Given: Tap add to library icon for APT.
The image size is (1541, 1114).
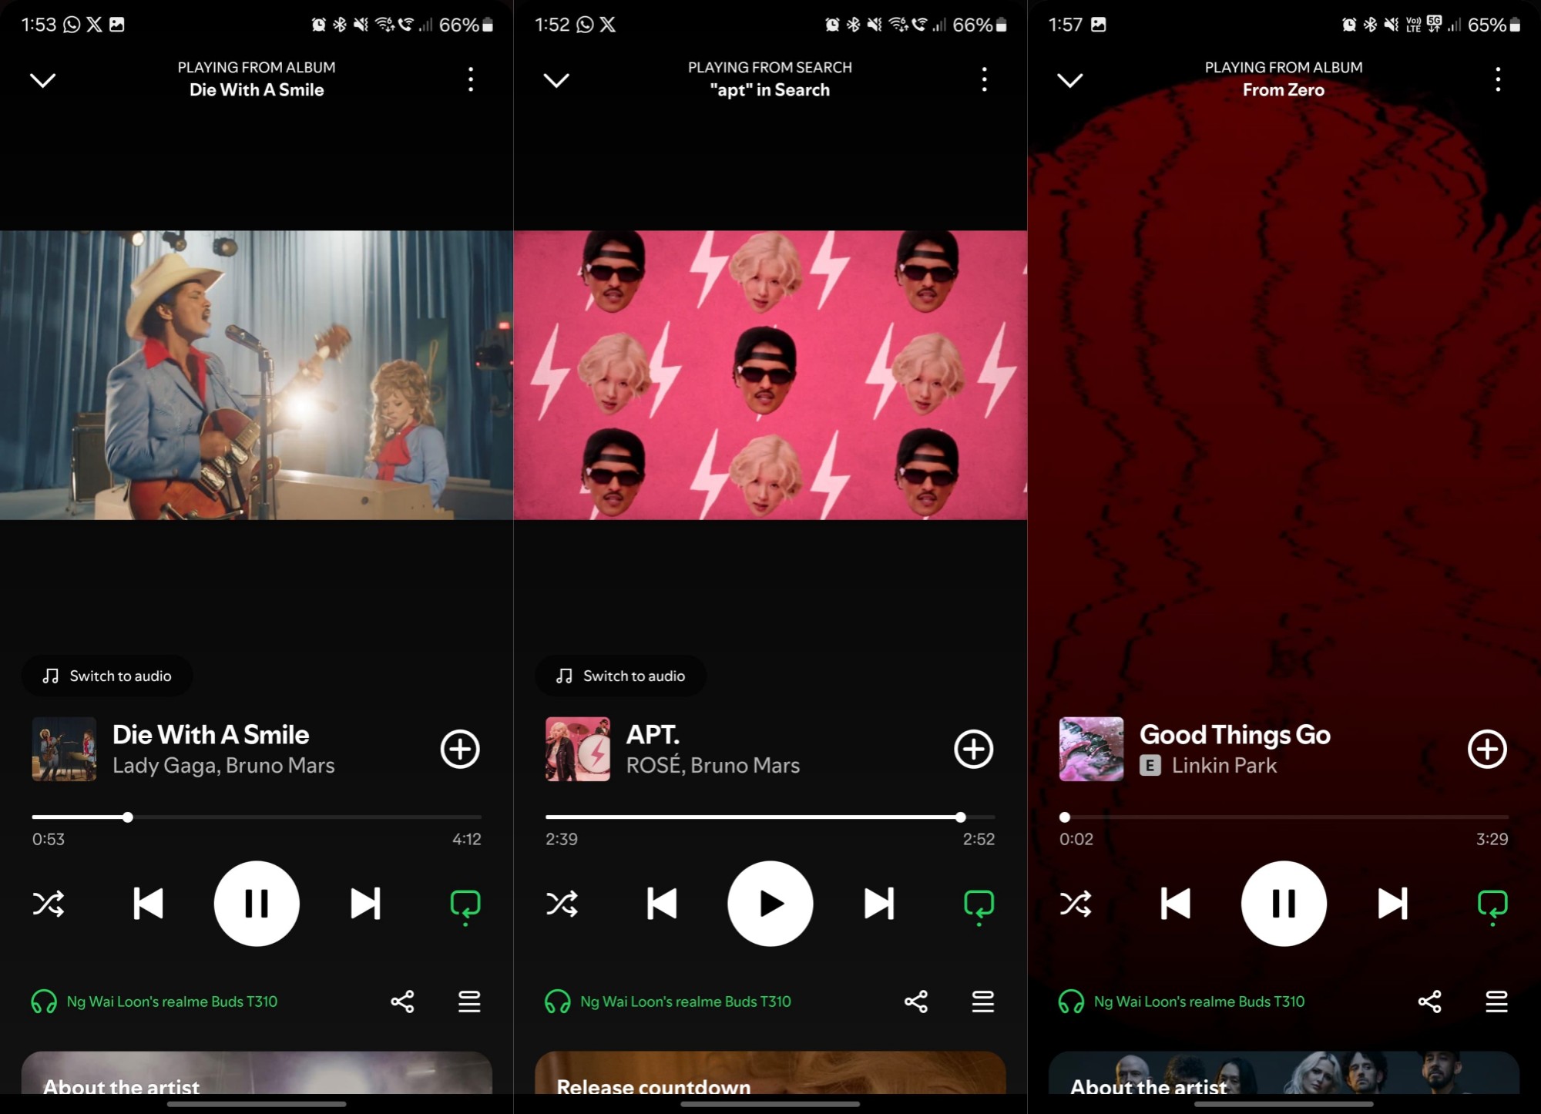Looking at the screenshot, I should [972, 749].
